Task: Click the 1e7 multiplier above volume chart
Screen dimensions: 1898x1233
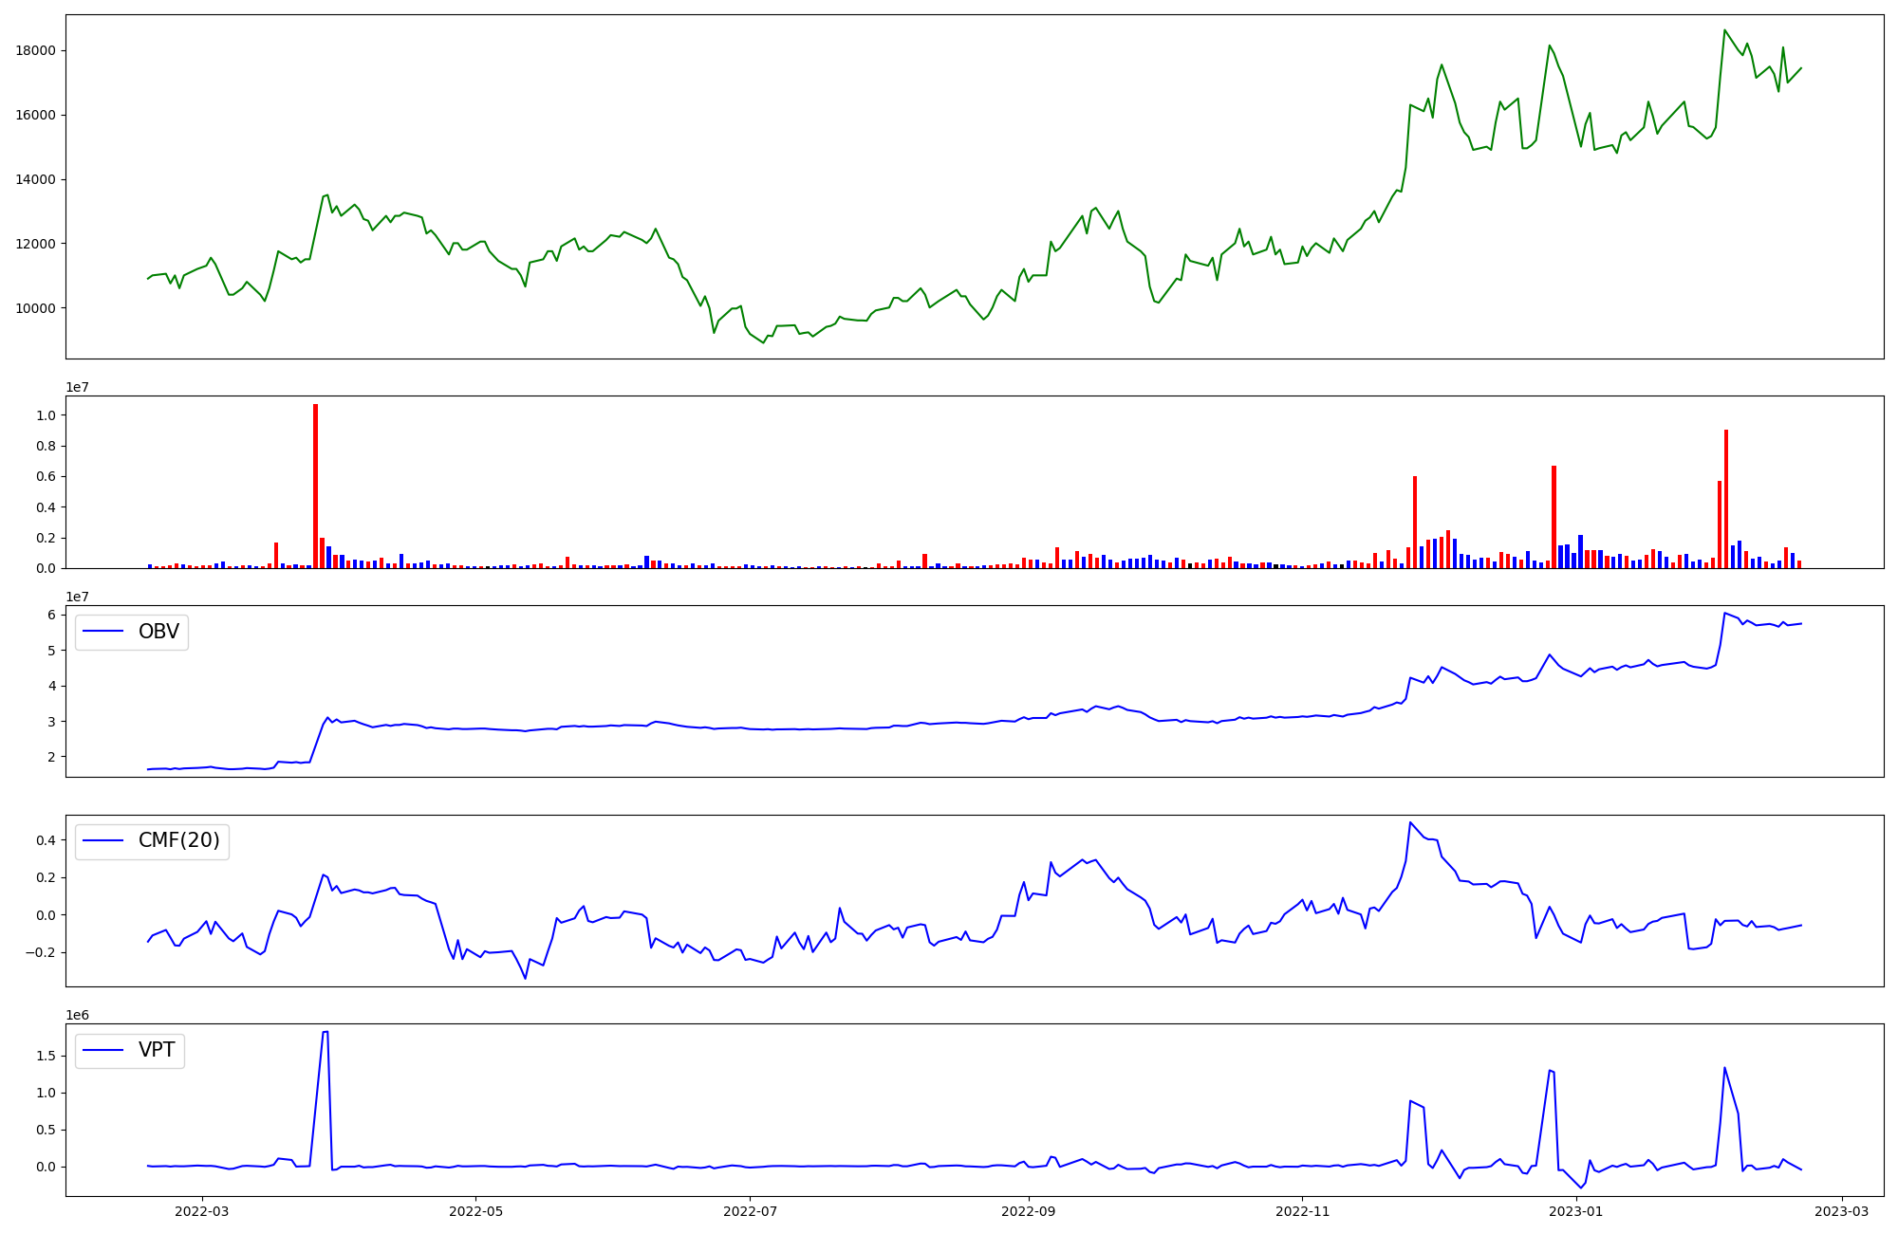Action: coord(77,387)
